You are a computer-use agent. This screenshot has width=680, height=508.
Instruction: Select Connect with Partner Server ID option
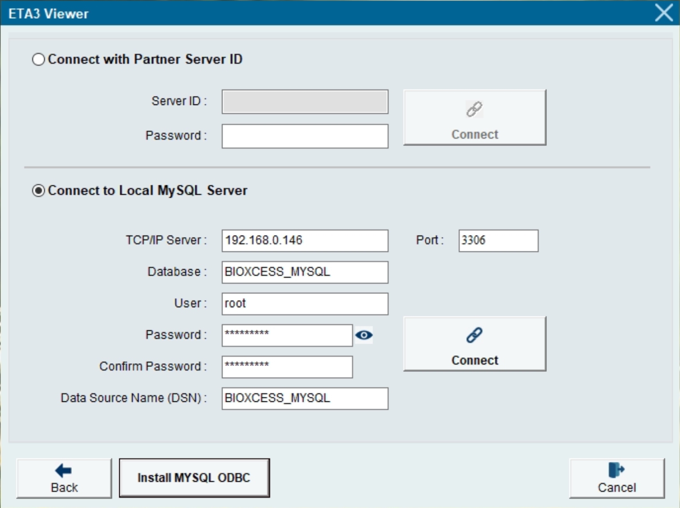(38, 59)
